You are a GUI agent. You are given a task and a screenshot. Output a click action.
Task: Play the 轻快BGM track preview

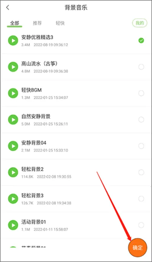(x=13, y=93)
